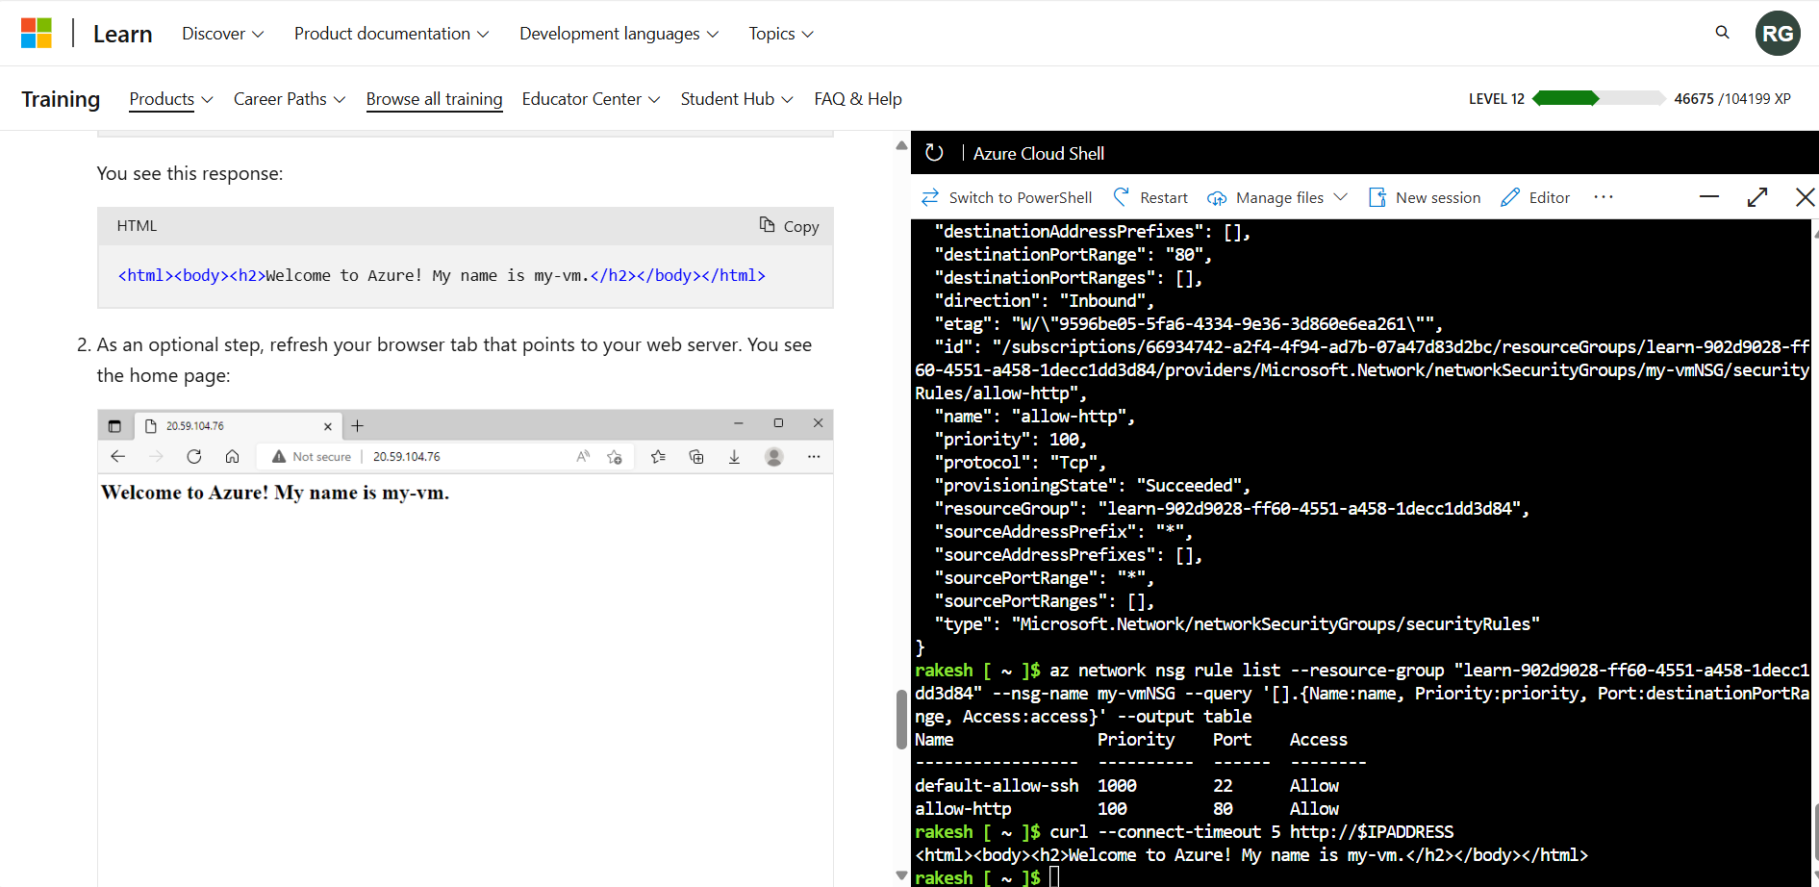Expand the Products dropdown
The width and height of the screenshot is (1819, 887).
[171, 99]
